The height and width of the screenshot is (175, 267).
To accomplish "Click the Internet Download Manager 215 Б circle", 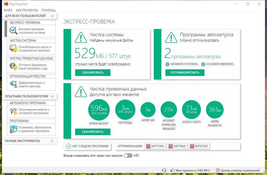I will tap(169, 109).
